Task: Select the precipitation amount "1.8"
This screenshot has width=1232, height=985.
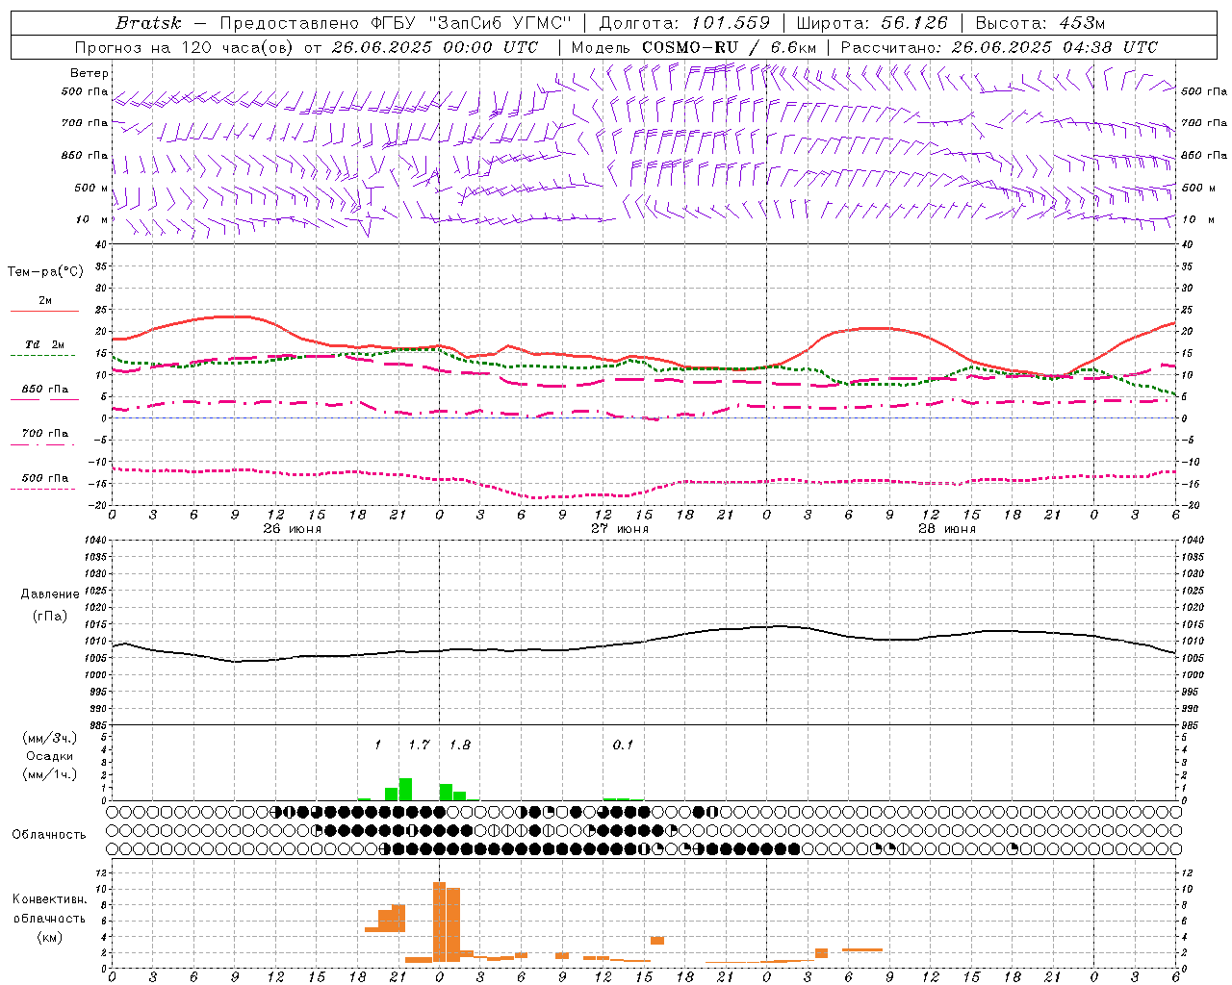Action: click(x=460, y=745)
